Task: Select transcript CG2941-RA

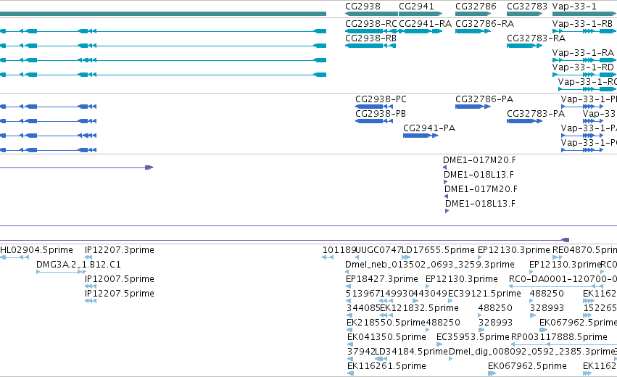Action: pos(425,24)
